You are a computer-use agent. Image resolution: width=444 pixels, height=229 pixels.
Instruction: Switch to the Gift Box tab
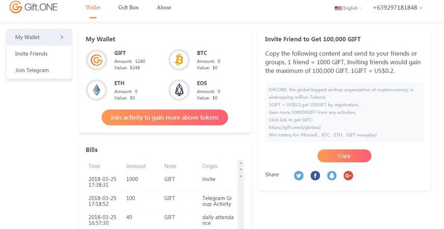[x=128, y=8]
